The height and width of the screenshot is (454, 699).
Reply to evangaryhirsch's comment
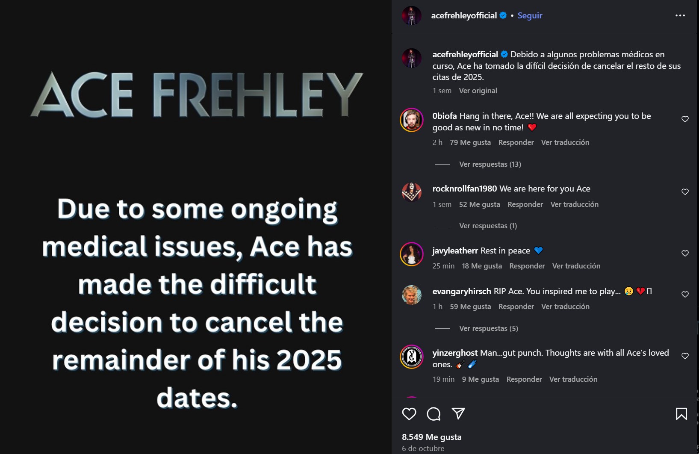tap(516, 307)
